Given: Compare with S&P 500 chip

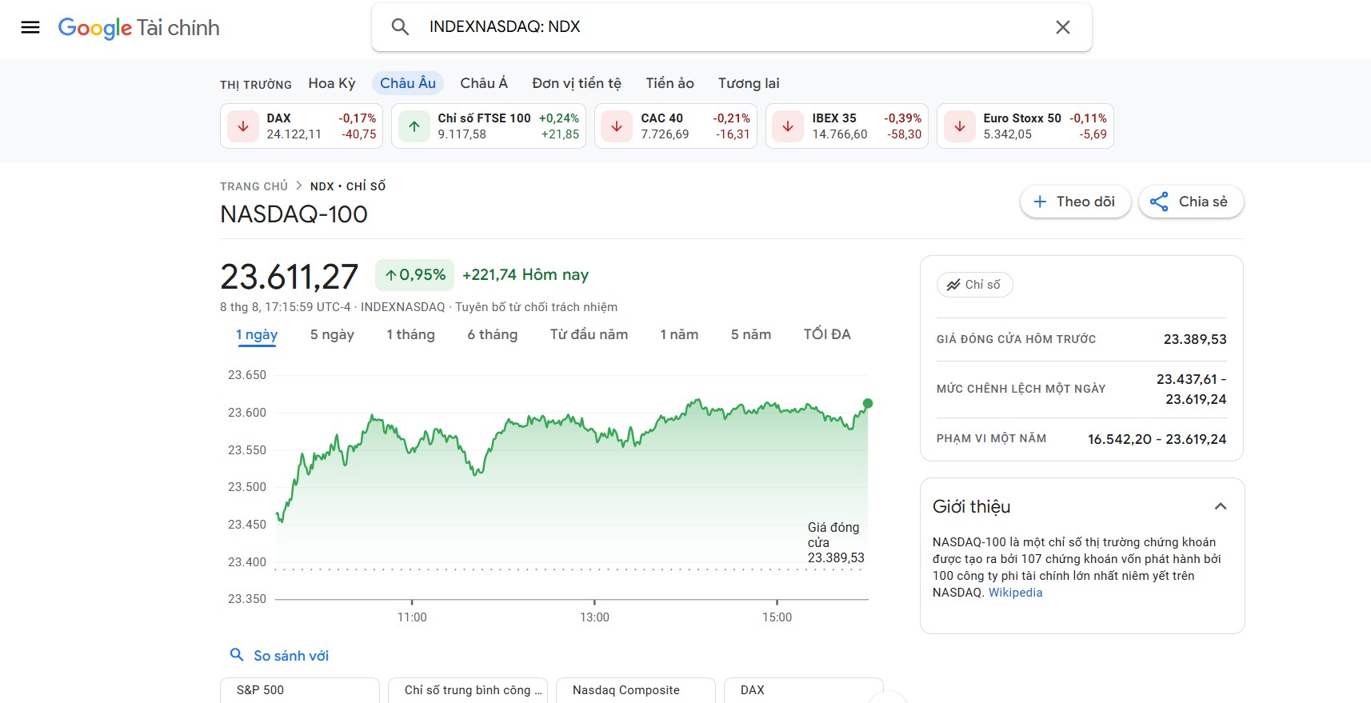Looking at the screenshot, I should point(300,690).
